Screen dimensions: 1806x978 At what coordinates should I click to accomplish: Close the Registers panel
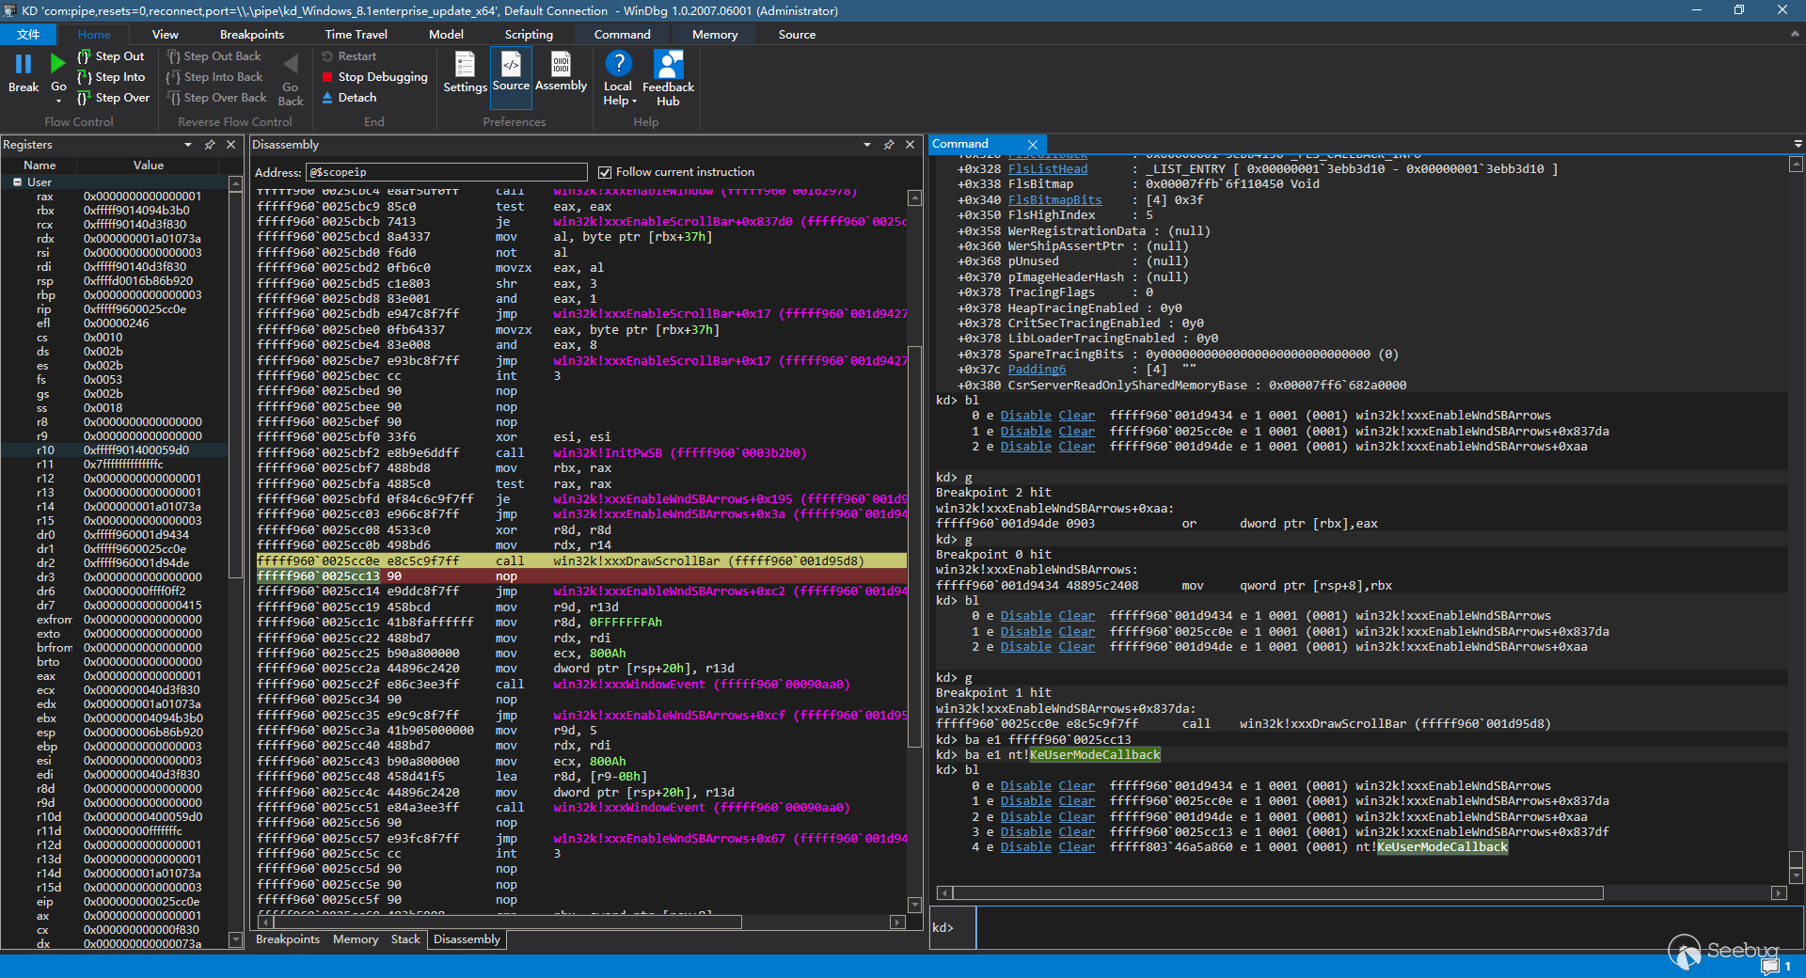[230, 145]
